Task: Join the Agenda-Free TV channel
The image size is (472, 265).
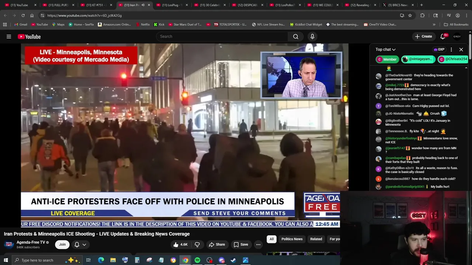Action: click(62, 244)
